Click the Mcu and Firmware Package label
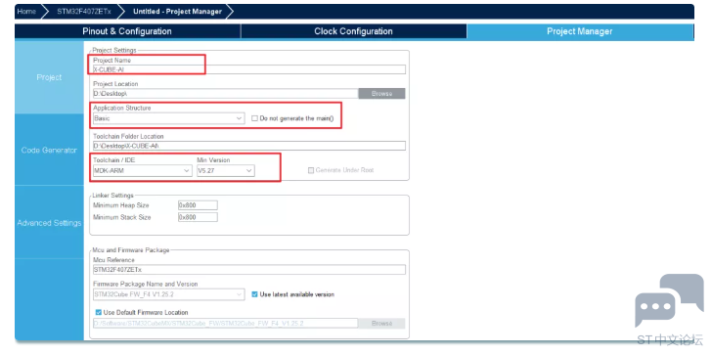Screen dimensions: 712x355 click(131, 250)
